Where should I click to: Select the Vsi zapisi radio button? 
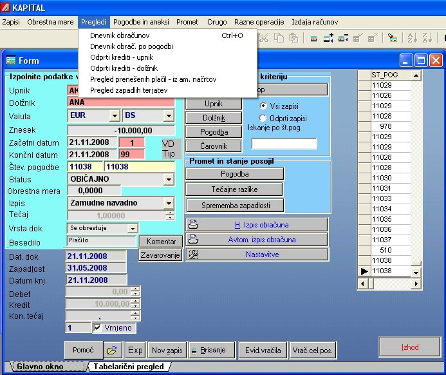pyautogui.click(x=263, y=106)
